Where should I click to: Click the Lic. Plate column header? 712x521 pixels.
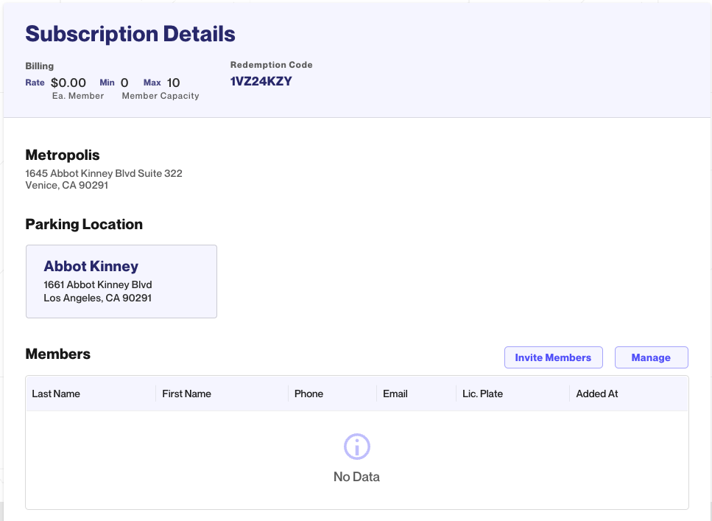pyautogui.click(x=482, y=394)
